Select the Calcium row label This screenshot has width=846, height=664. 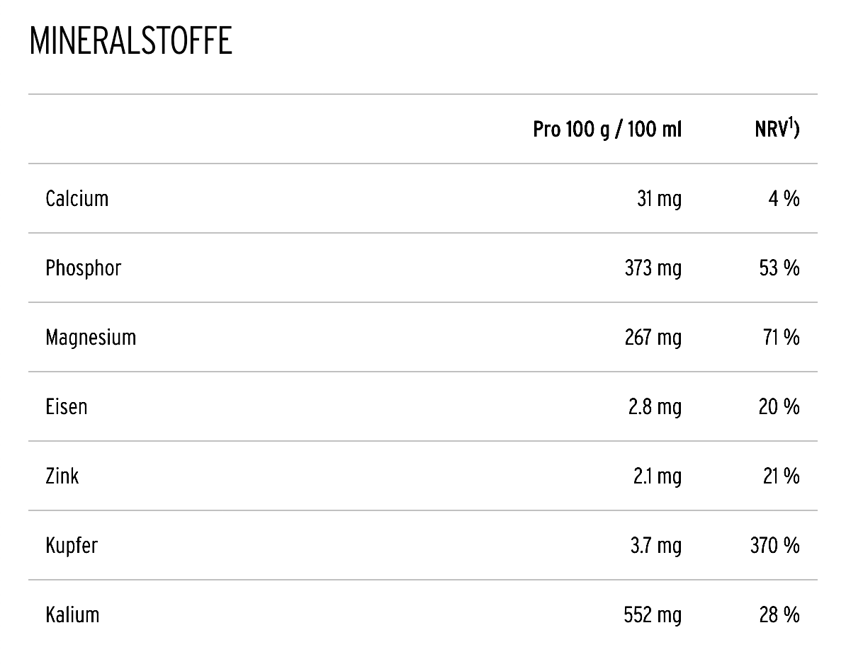click(77, 199)
